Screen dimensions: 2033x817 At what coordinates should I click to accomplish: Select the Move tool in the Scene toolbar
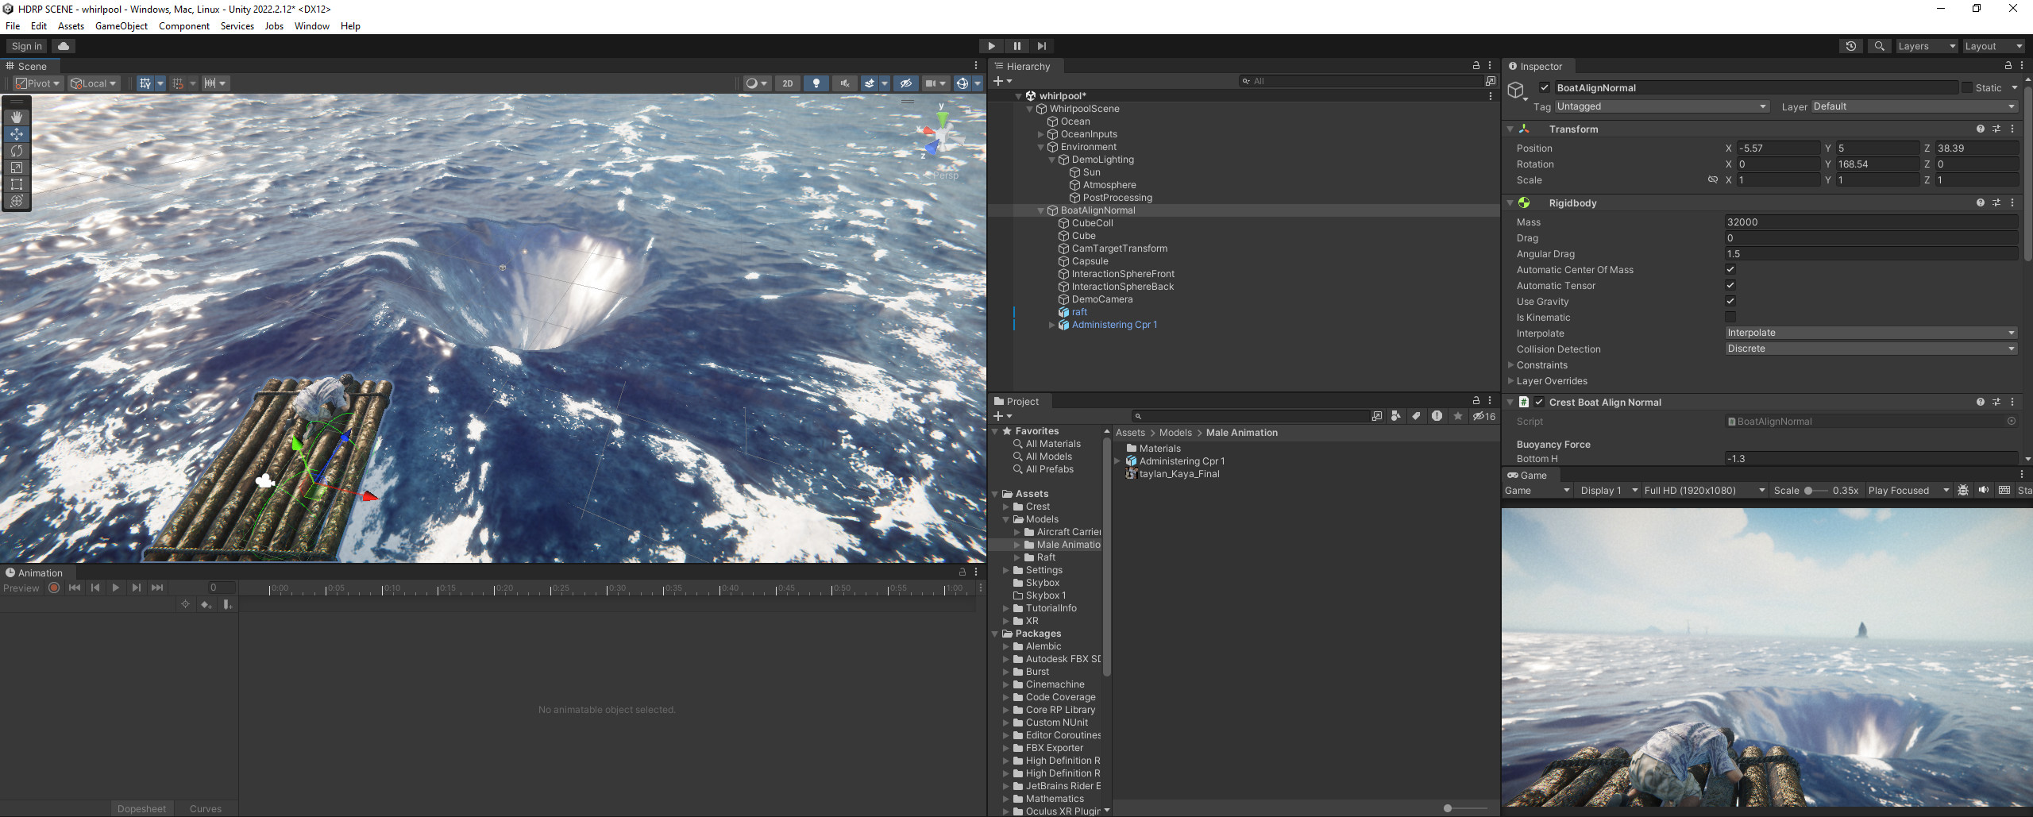coord(17,134)
